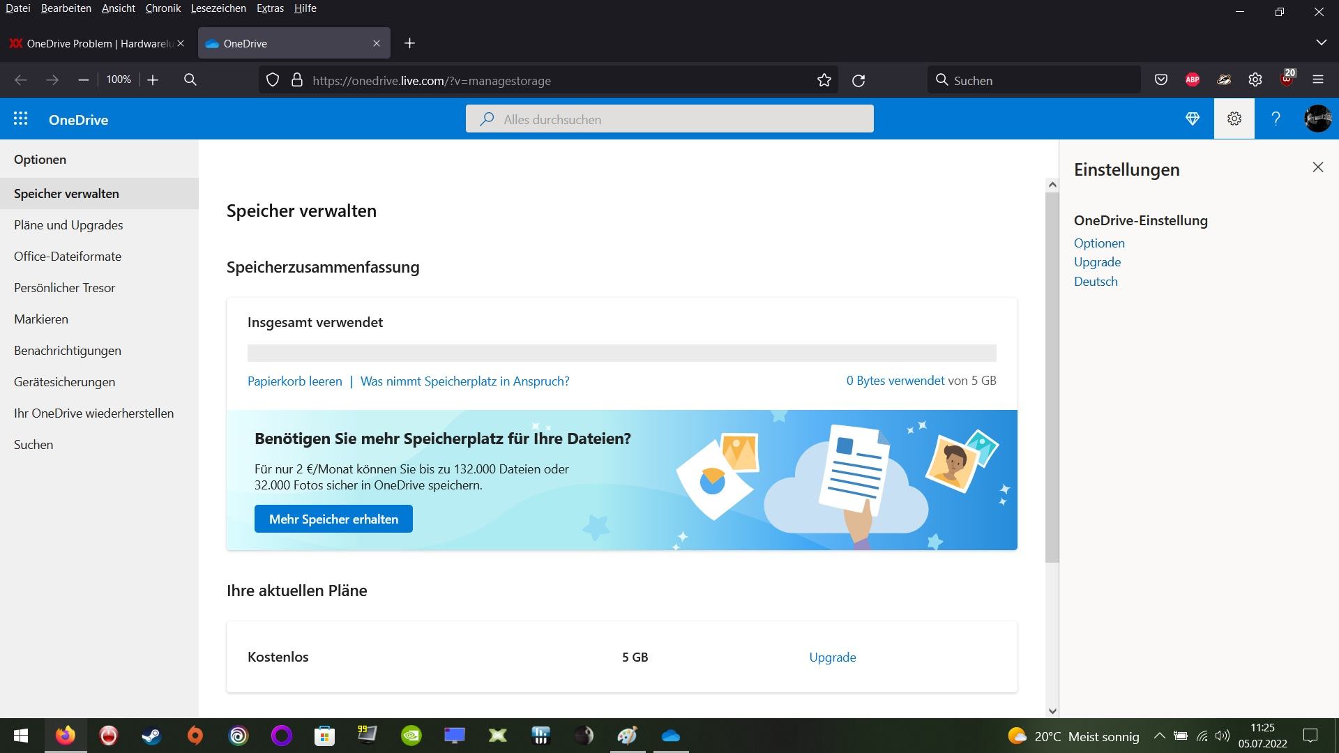Click Upgrade link in Einstellungen panel

pyautogui.click(x=1098, y=262)
